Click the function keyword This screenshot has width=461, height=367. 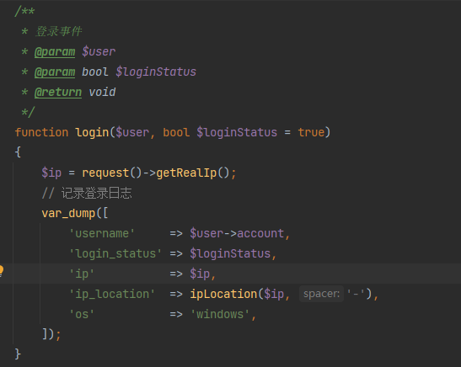(41, 132)
